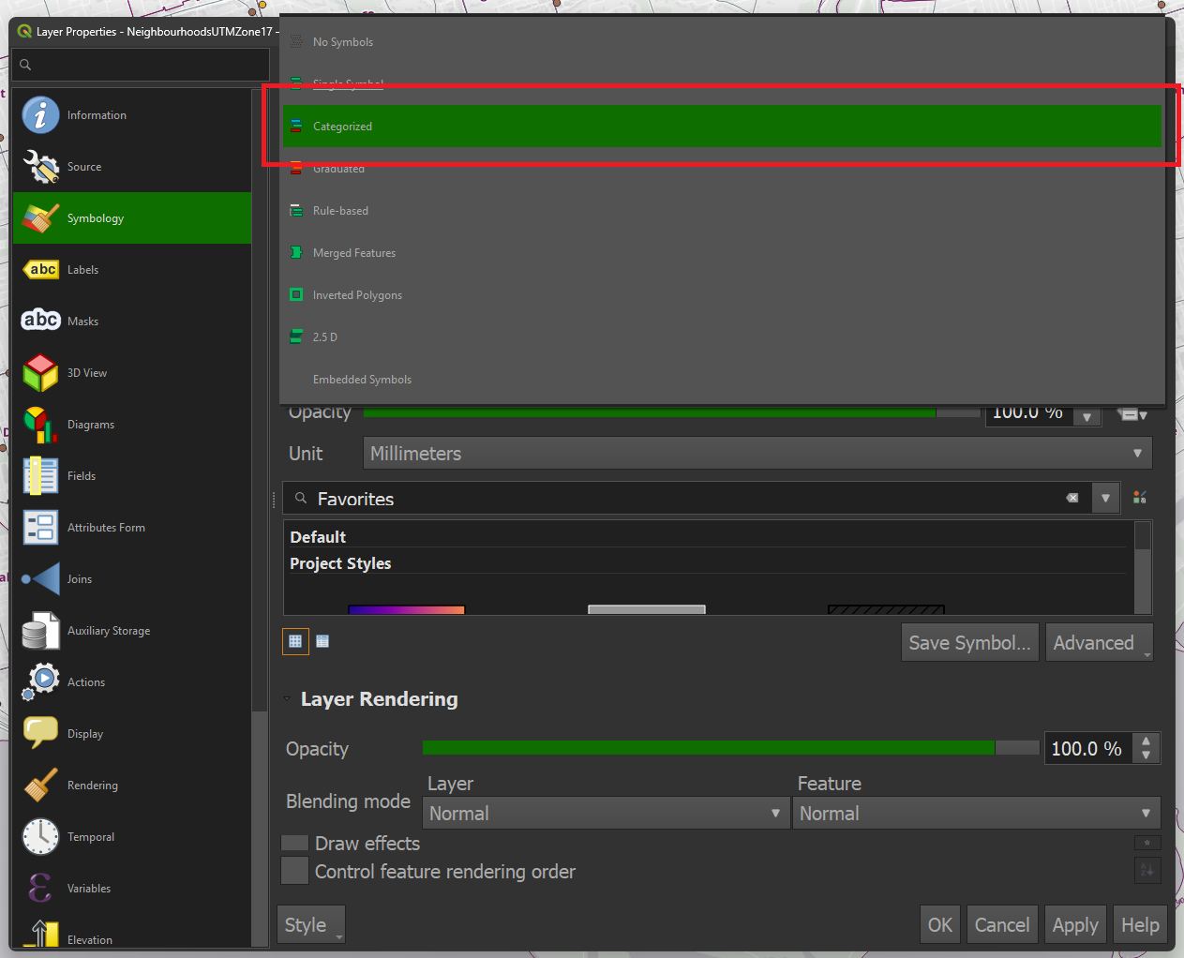Open the Rendering page in the sidebar
Viewport: 1184px width, 958px height.
(132, 786)
